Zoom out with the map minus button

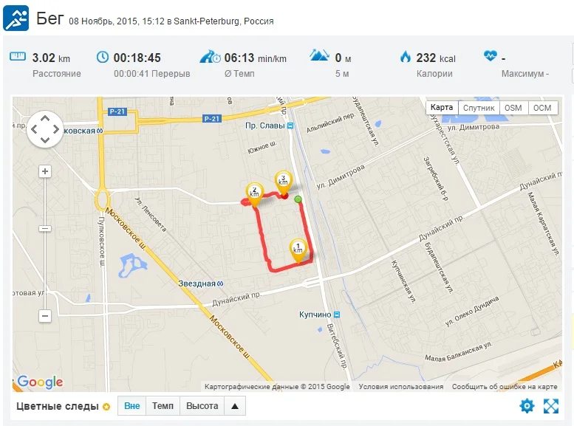(45, 316)
